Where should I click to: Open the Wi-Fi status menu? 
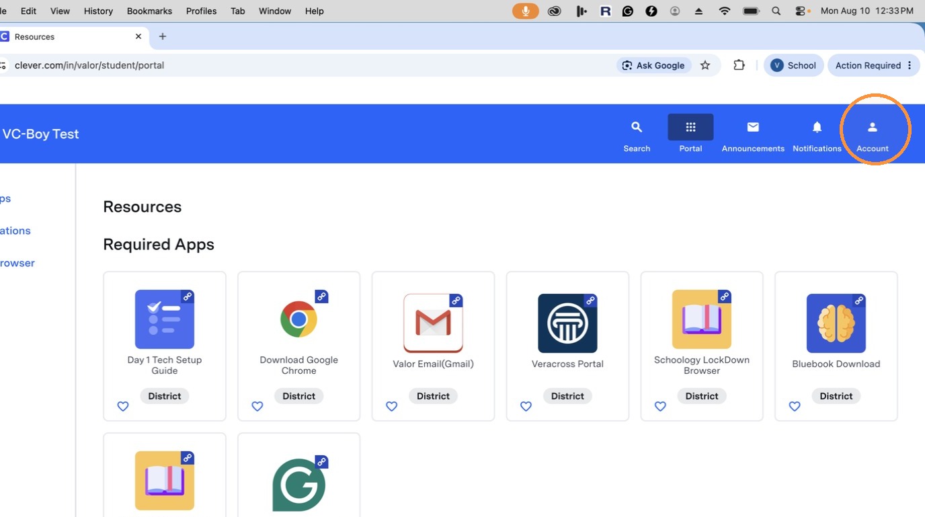tap(724, 11)
